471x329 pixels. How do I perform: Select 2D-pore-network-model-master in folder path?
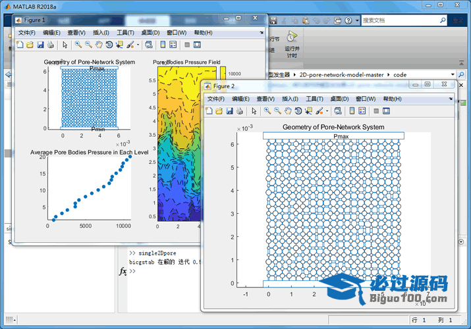pos(341,74)
